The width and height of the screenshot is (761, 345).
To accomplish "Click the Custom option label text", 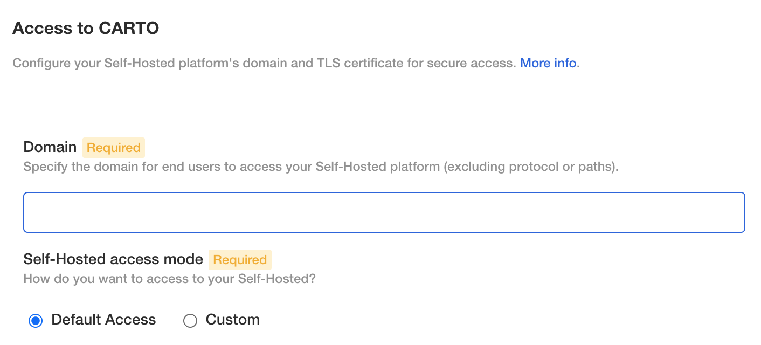I will pyautogui.click(x=233, y=320).
